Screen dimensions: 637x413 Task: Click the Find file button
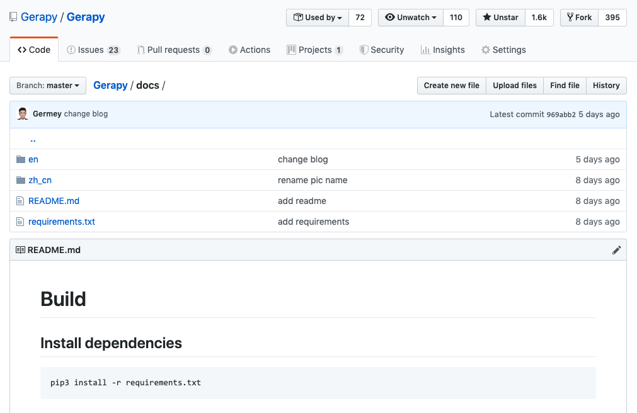point(565,86)
